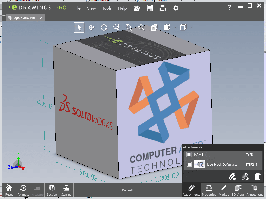Click the Default configuration label
The image size is (266, 199).
click(127, 190)
